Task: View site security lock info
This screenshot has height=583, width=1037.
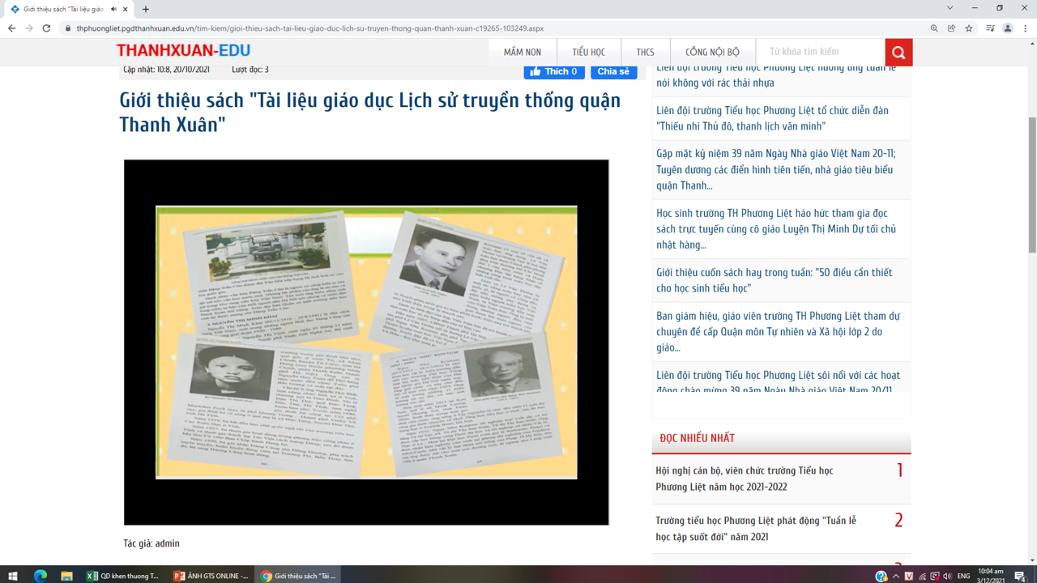Action: 68,28
